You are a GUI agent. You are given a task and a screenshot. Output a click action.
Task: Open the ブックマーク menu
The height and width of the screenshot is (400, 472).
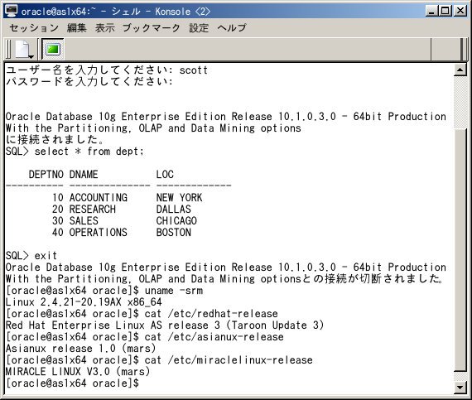[x=152, y=27]
